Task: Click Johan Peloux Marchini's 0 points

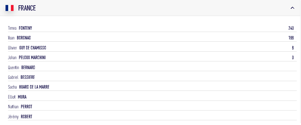Action: 293,58
